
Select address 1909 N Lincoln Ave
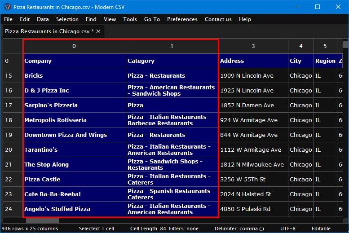point(253,76)
